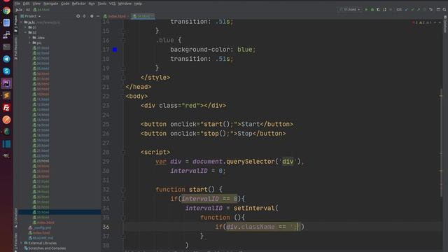The height and width of the screenshot is (252, 448).
Task: Fold the script block at line 28
Action: coord(123,153)
